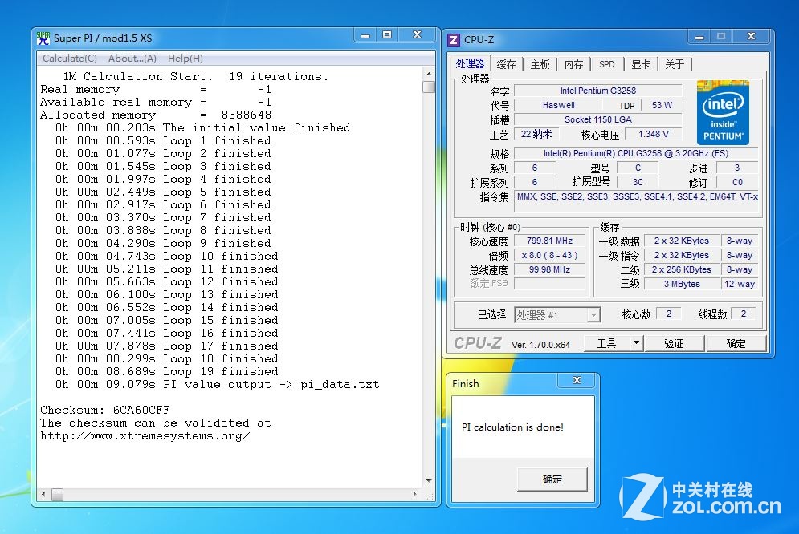
Task: Click the 二级 cache value 2 x 256 KBytes
Action: click(x=682, y=269)
